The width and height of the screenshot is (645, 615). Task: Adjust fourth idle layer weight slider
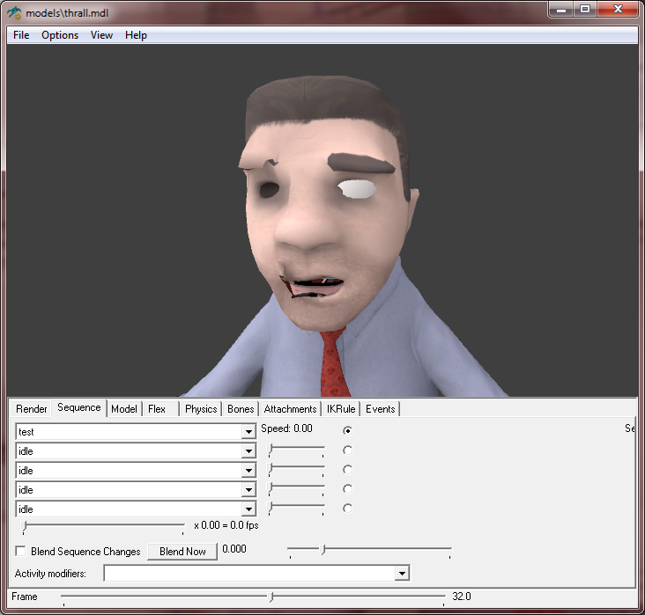point(296,508)
